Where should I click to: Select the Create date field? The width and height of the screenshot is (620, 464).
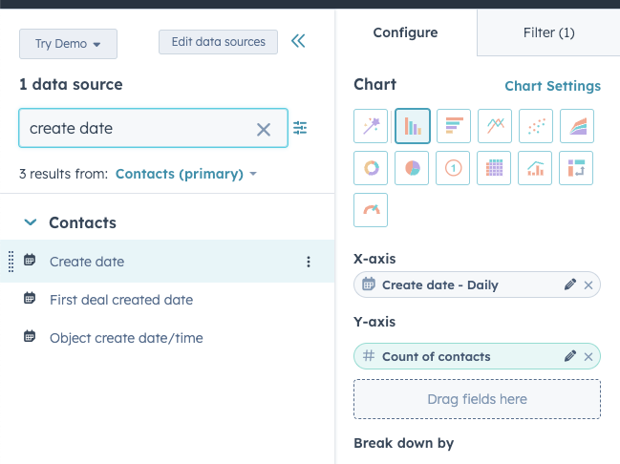[167, 262]
